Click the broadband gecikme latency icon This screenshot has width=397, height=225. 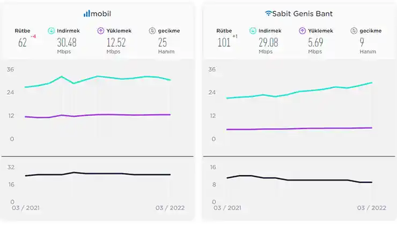[354, 31]
